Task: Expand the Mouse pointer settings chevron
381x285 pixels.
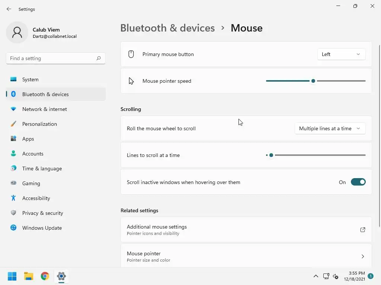Action: tap(363, 256)
